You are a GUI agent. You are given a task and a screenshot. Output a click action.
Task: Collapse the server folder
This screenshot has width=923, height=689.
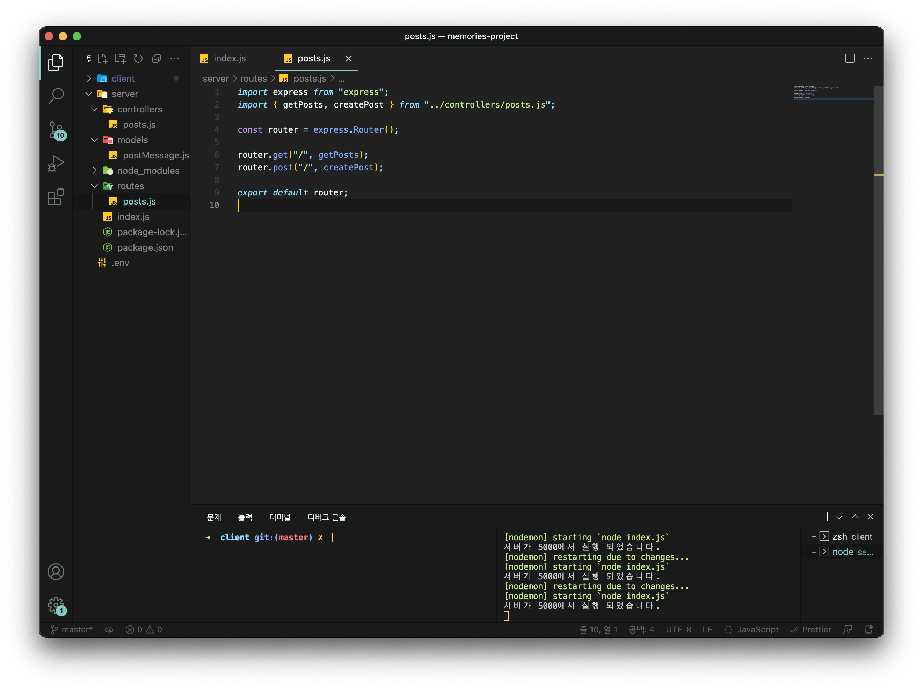click(89, 94)
